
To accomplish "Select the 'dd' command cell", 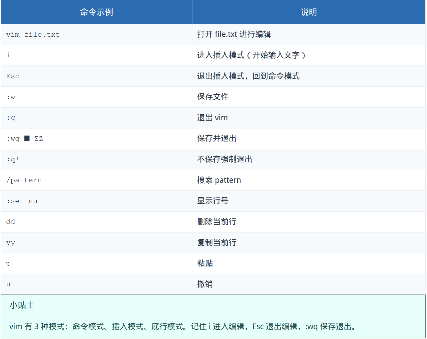I will (x=96, y=222).
